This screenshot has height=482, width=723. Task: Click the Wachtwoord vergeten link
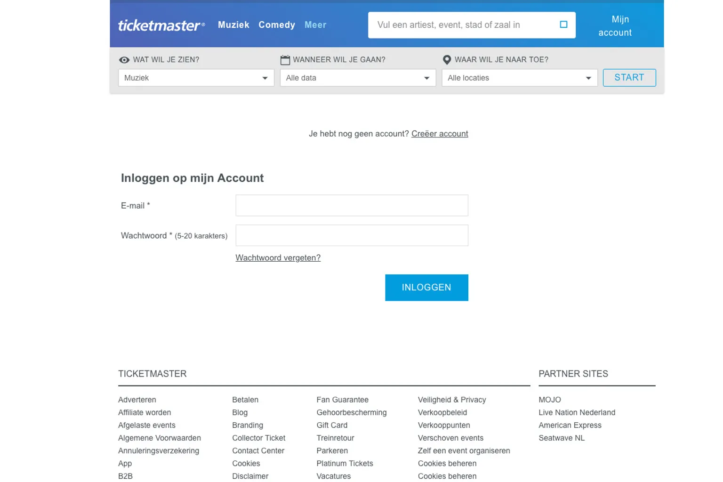(278, 258)
